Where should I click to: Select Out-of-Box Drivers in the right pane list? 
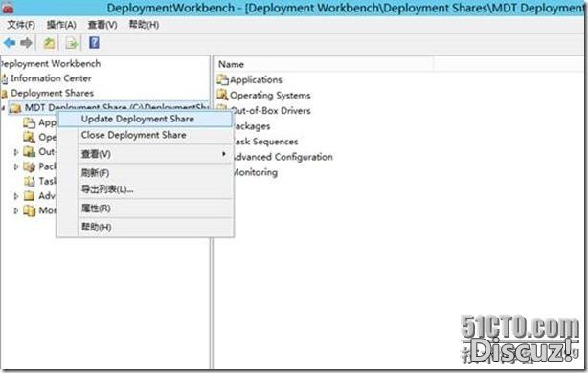point(270,111)
